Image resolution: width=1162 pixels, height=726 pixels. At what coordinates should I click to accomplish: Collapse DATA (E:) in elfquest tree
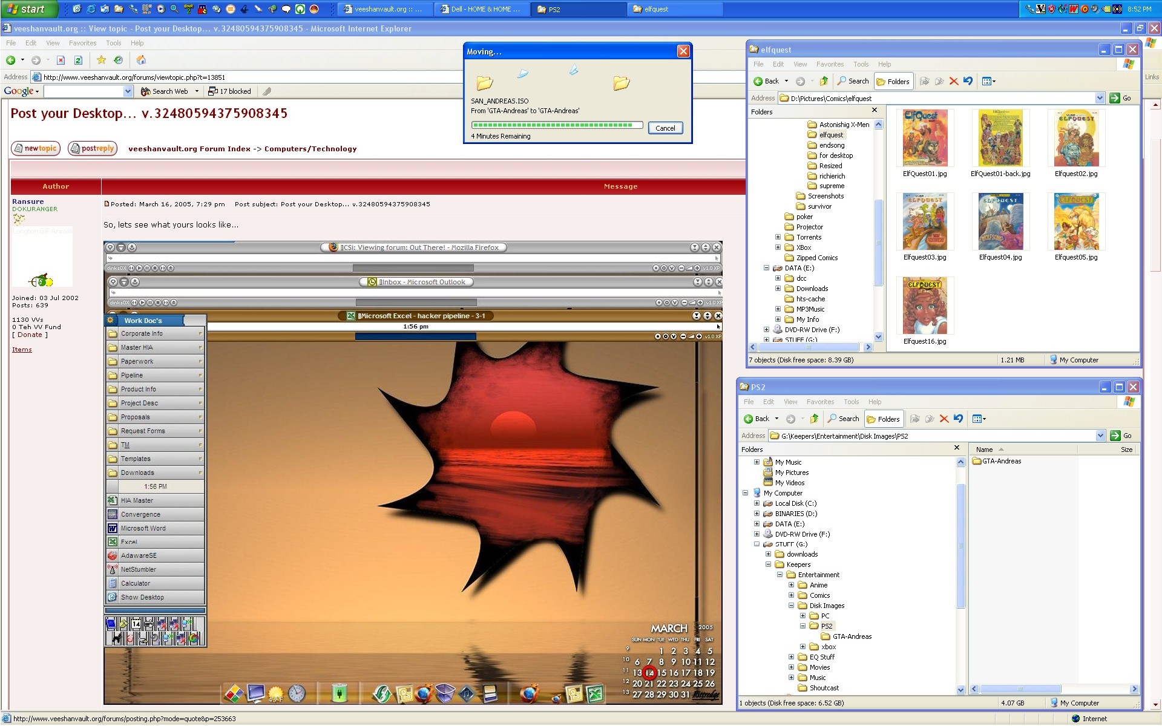pyautogui.click(x=766, y=268)
